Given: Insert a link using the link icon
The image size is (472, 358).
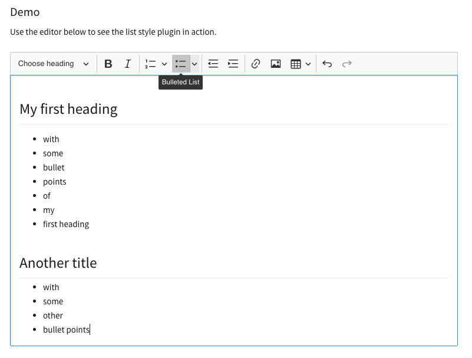Looking at the screenshot, I should 256,64.
